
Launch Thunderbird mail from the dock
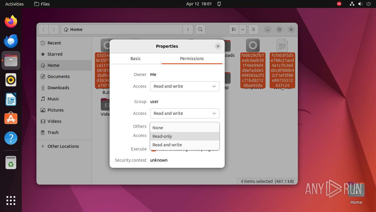click(x=11, y=41)
